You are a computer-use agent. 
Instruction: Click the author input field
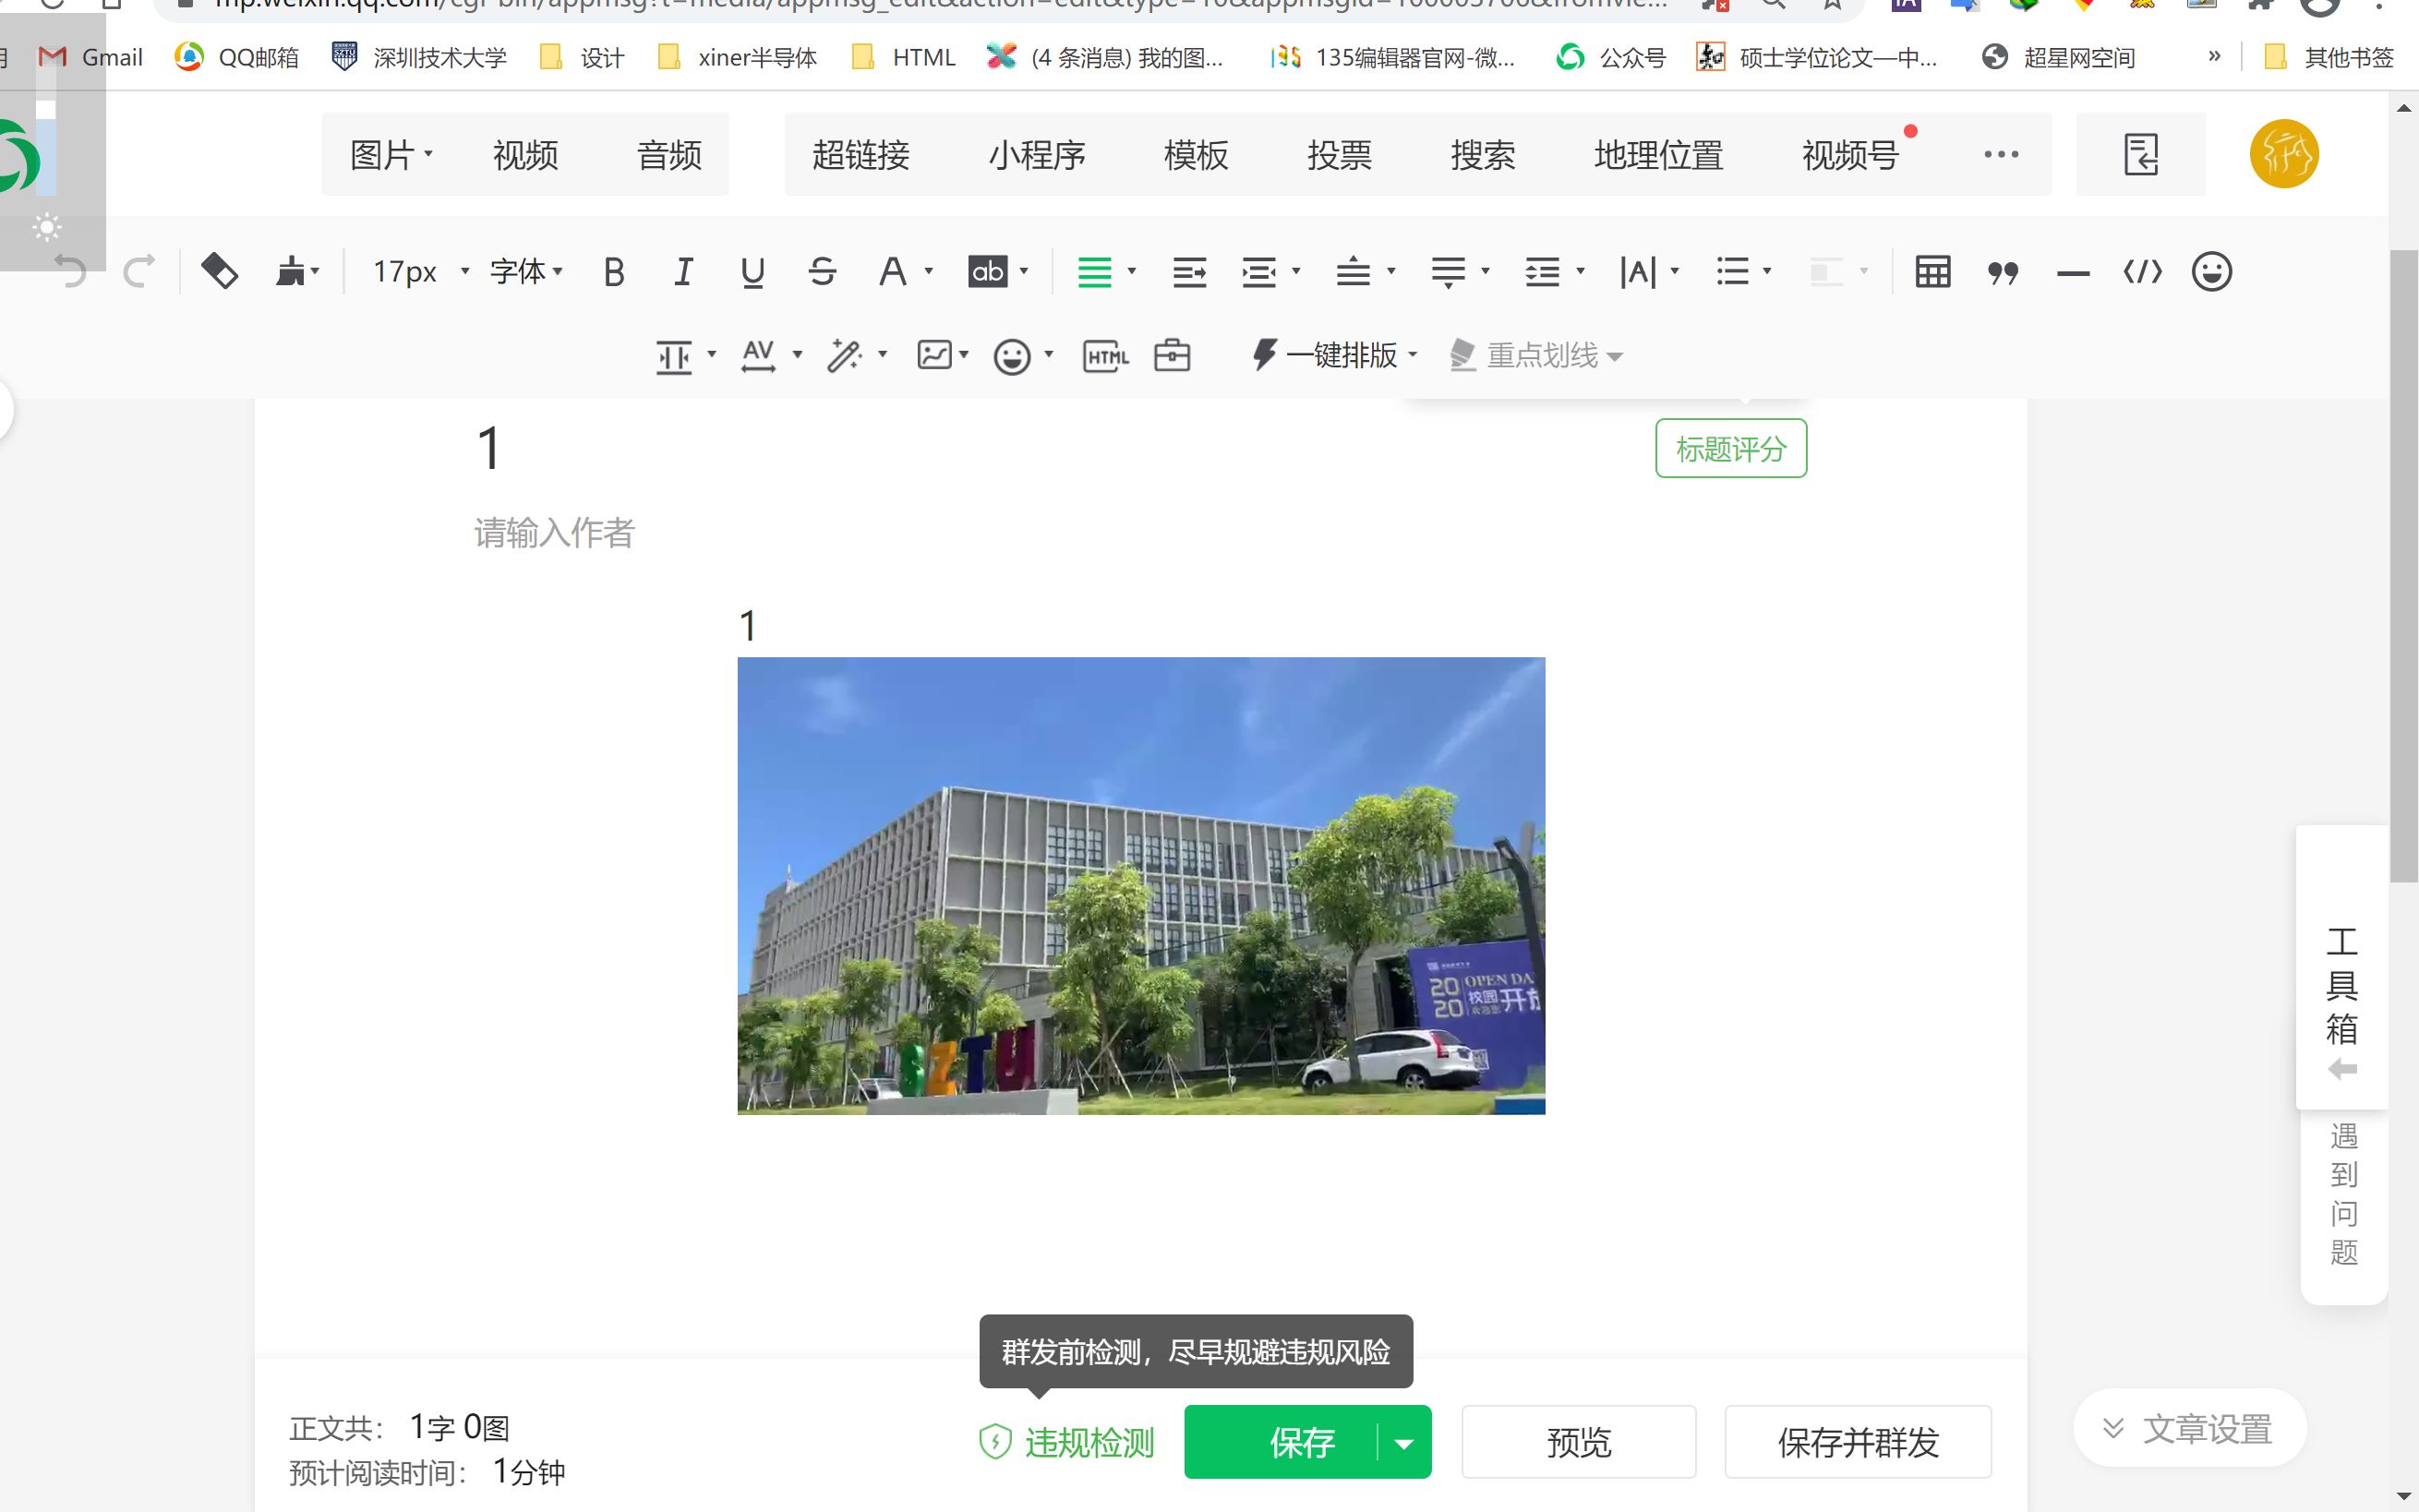[554, 533]
